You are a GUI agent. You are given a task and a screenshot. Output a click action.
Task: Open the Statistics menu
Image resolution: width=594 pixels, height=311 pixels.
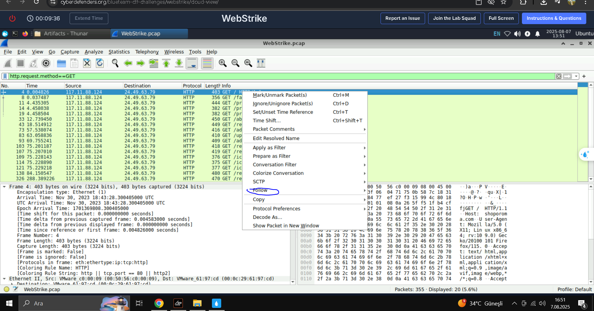pyautogui.click(x=119, y=52)
